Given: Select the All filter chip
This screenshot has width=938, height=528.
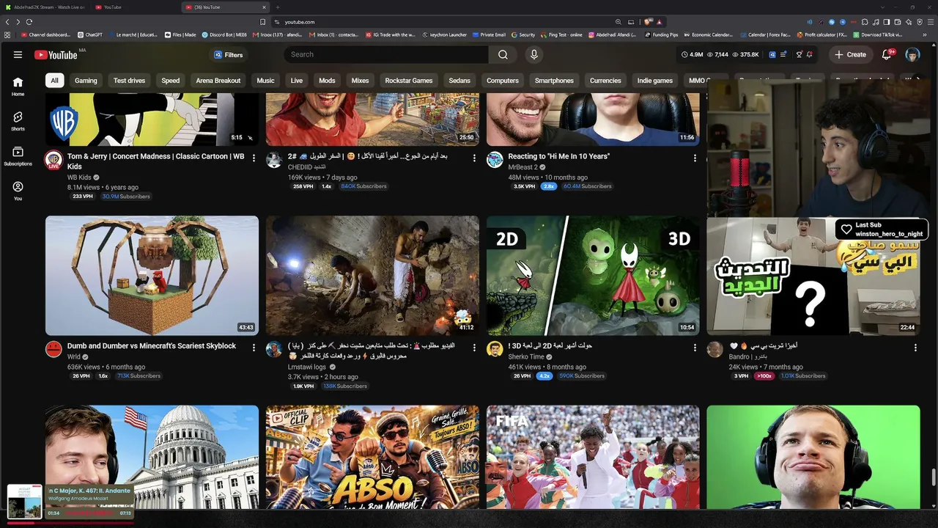Looking at the screenshot, I should click(x=54, y=81).
